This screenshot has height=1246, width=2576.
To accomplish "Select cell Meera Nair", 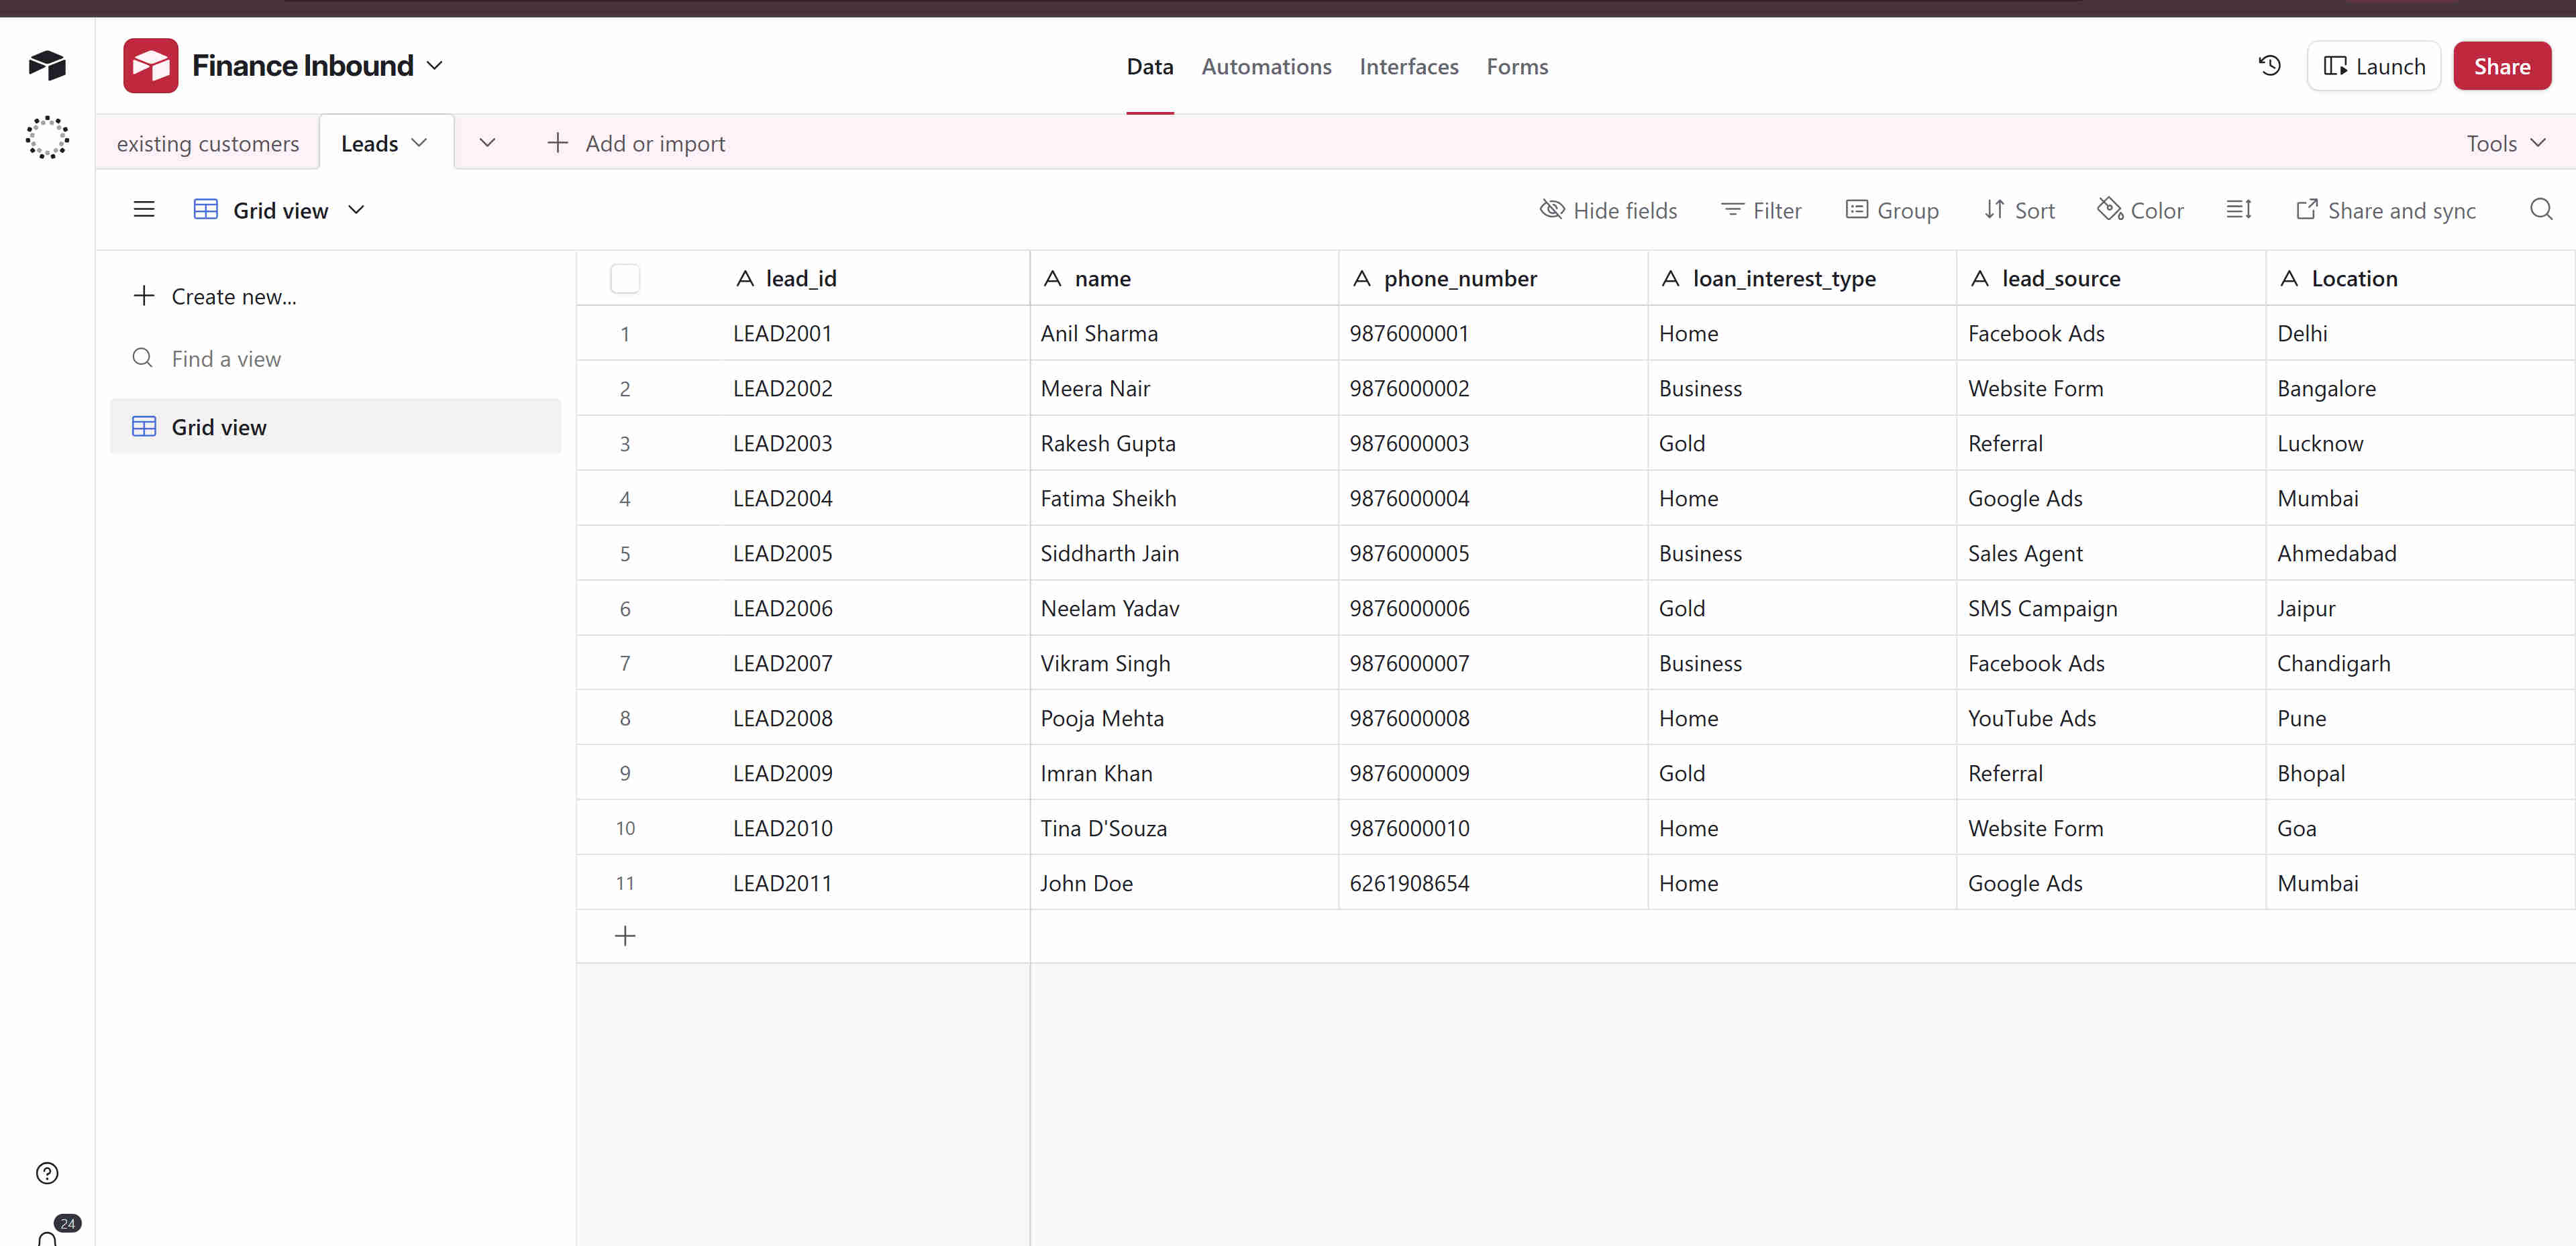I will point(1184,388).
